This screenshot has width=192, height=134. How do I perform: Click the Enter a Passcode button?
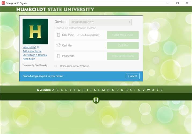(x=123, y=56)
